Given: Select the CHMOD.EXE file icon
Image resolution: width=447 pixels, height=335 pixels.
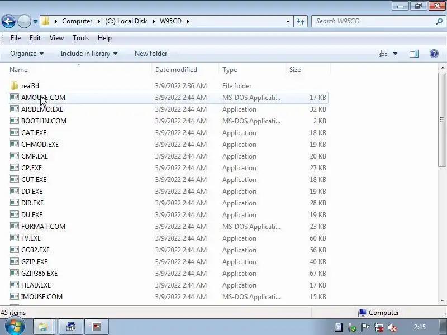Looking at the screenshot, I should click(15, 144).
